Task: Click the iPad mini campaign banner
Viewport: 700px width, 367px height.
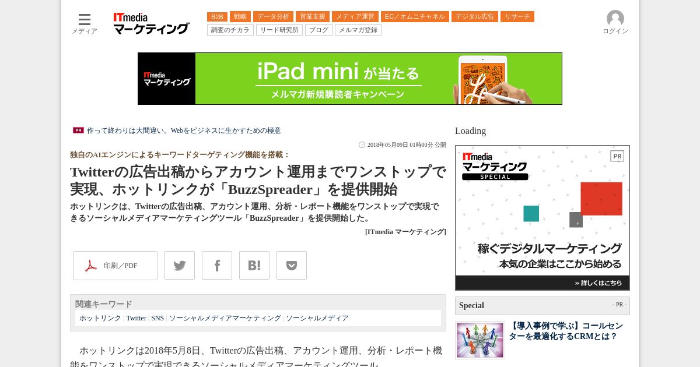Action: pos(350,79)
